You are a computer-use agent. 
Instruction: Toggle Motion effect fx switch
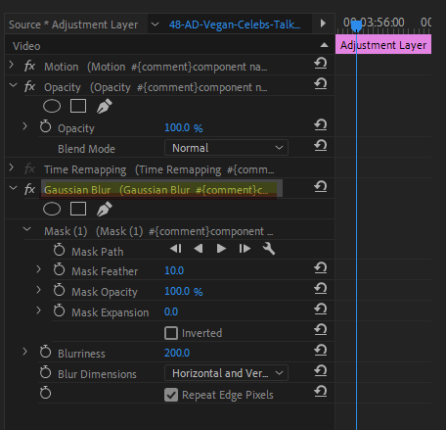29,66
